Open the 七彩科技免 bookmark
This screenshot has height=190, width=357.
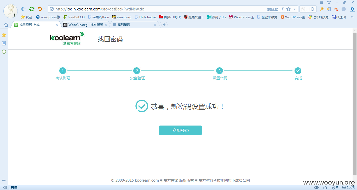tap(319, 17)
